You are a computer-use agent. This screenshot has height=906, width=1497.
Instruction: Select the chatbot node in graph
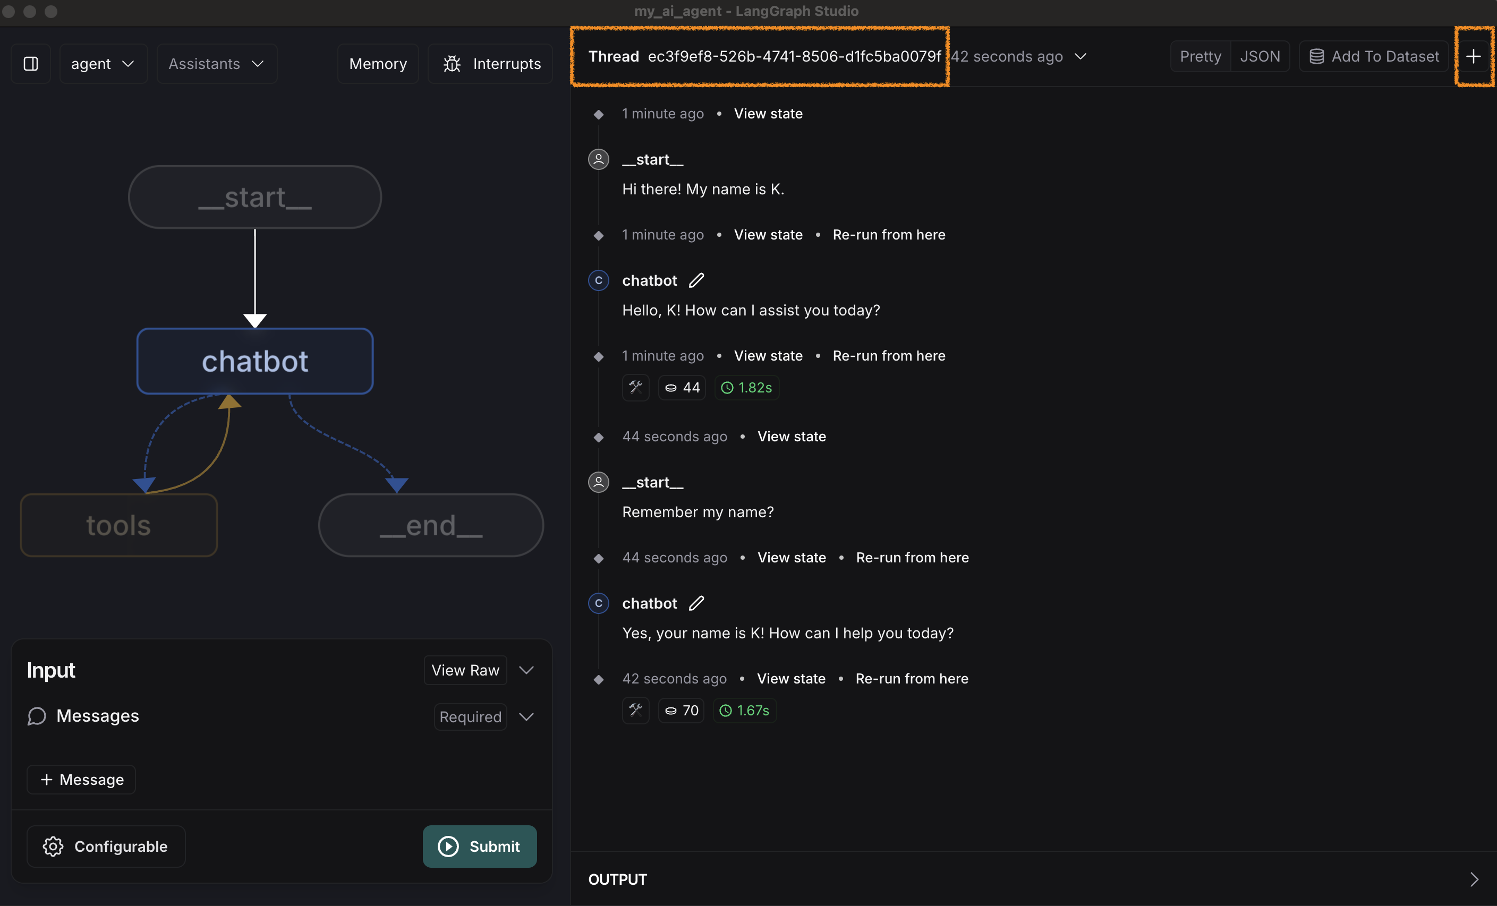[254, 361]
